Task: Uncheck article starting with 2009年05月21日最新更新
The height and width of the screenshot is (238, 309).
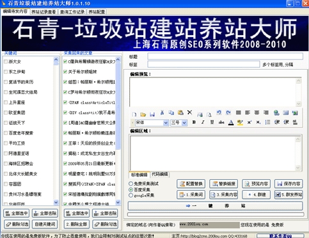Action: 65,164
